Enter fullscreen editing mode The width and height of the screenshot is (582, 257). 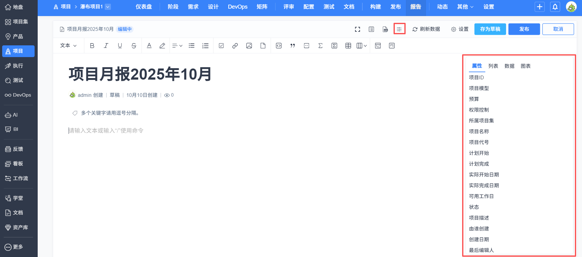coord(357,29)
